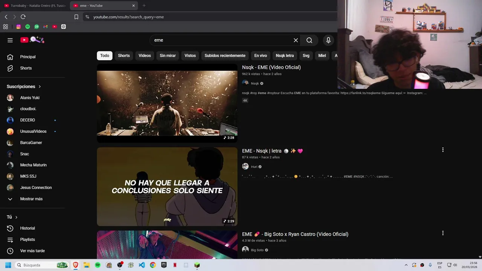The image size is (482, 271).
Task: Visit the Huri channel link
Action: [254, 167]
